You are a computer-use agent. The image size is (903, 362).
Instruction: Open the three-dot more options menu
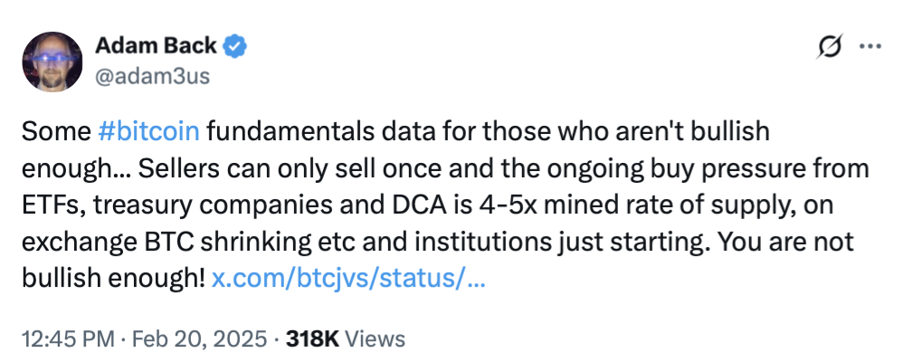coord(869,46)
